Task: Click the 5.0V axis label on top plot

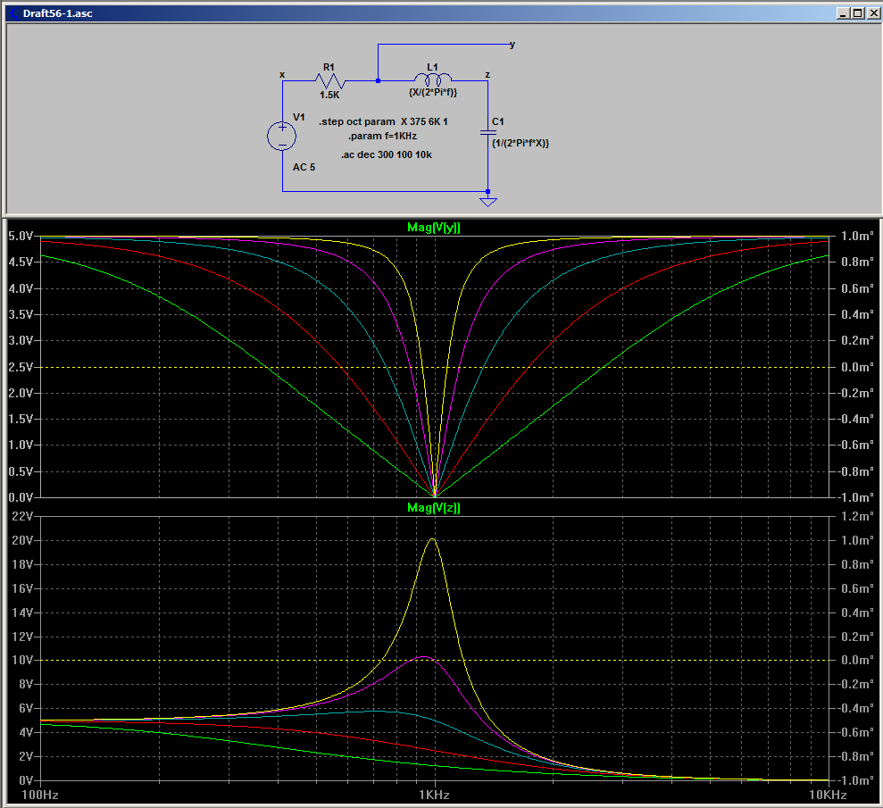Action: (x=21, y=236)
